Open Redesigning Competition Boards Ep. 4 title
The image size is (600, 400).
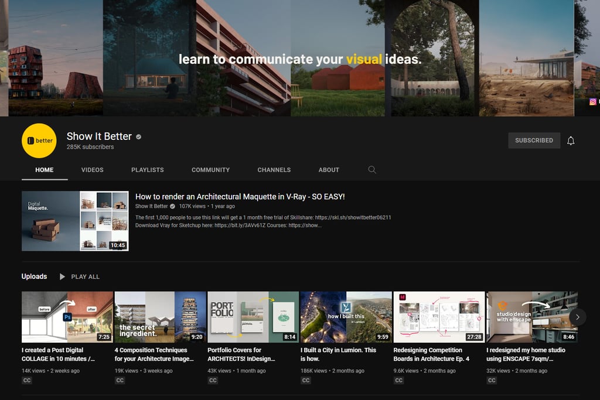tap(431, 354)
